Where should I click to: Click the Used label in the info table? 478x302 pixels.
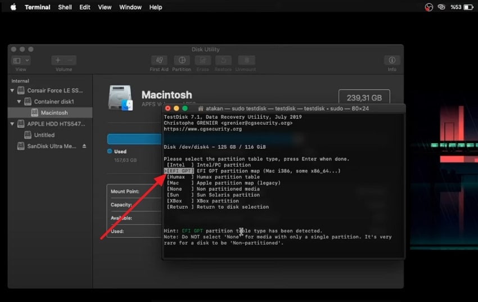click(117, 231)
